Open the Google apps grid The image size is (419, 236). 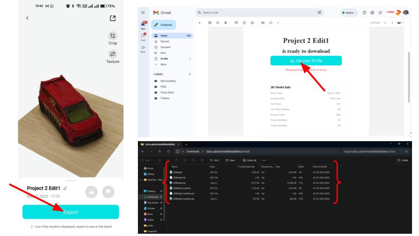[x=380, y=13]
